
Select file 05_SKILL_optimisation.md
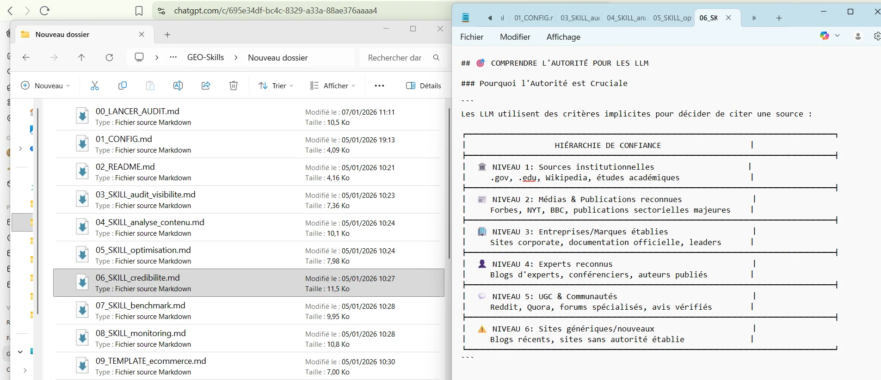click(x=249, y=255)
